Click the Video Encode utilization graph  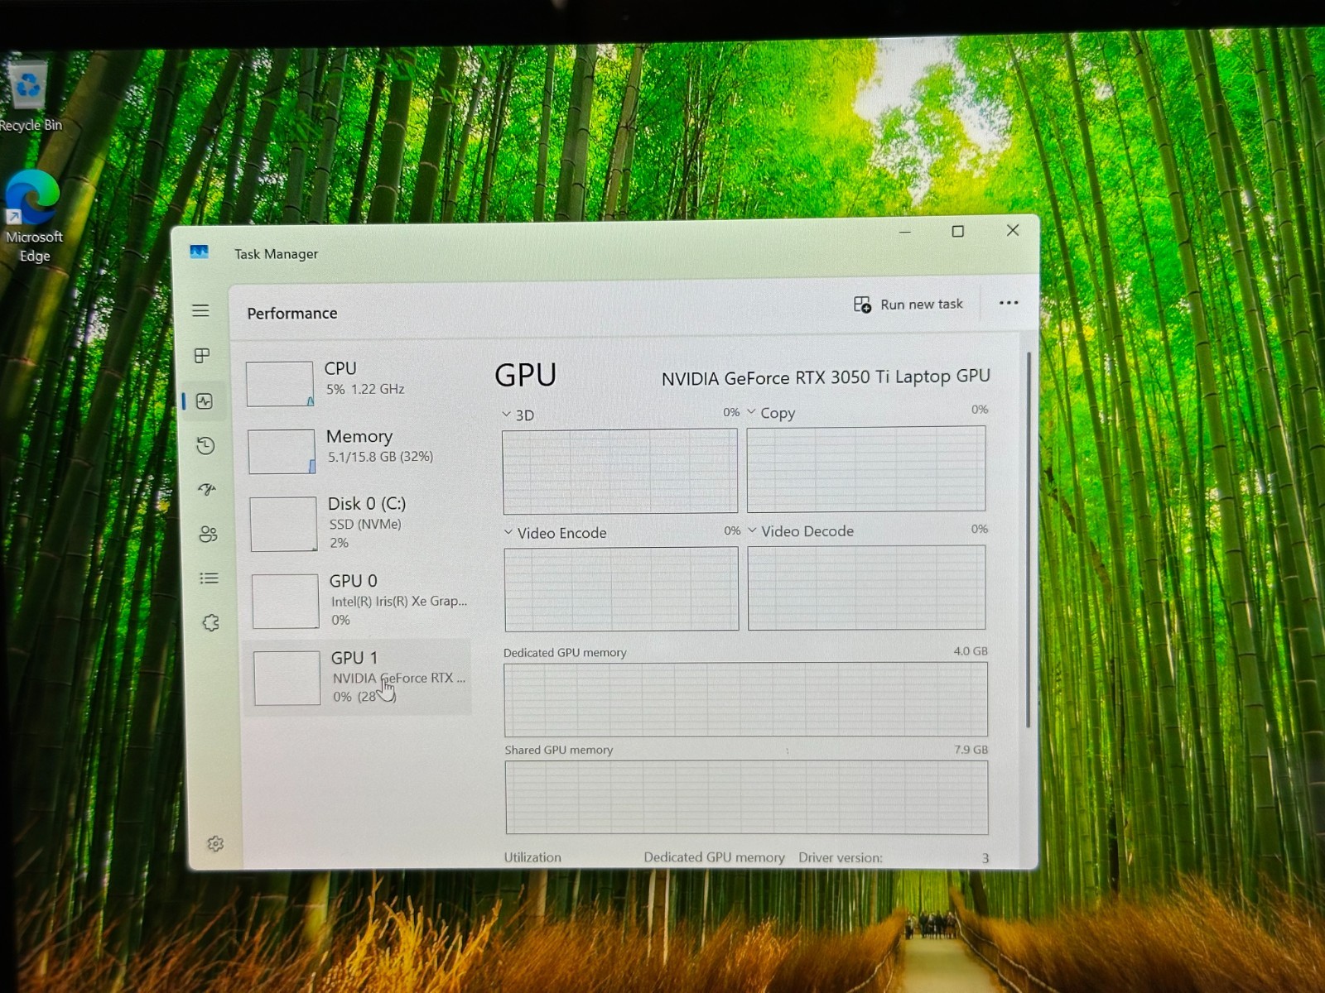(x=621, y=588)
